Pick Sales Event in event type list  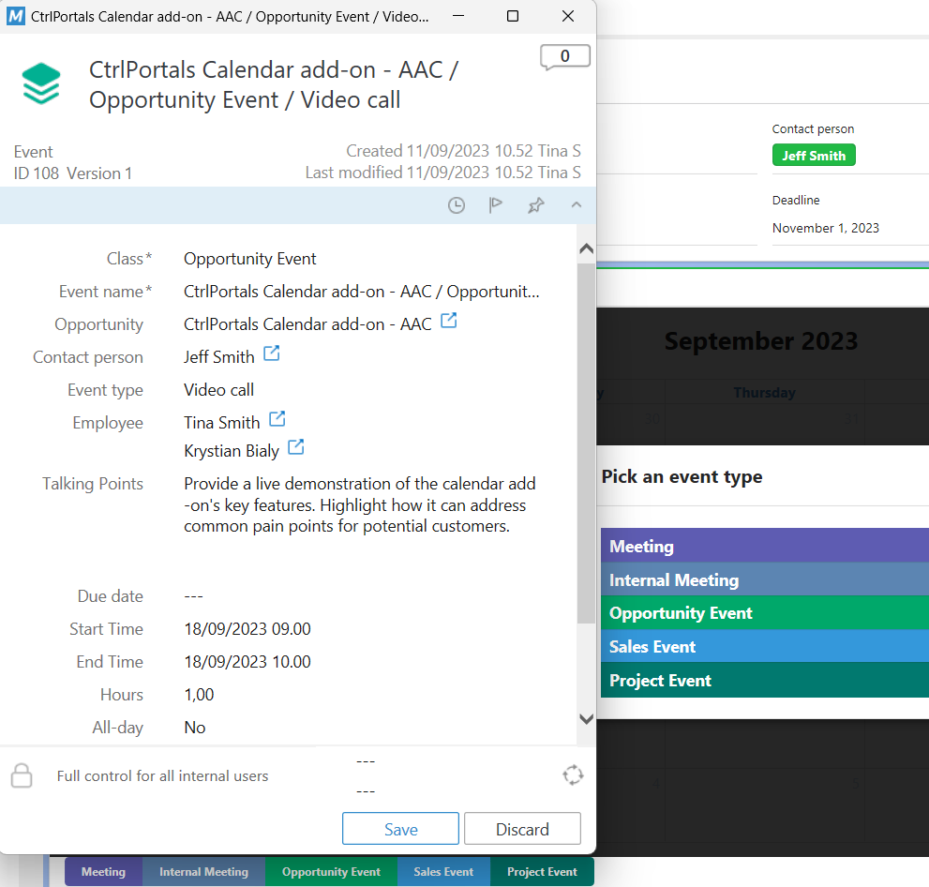tap(765, 646)
